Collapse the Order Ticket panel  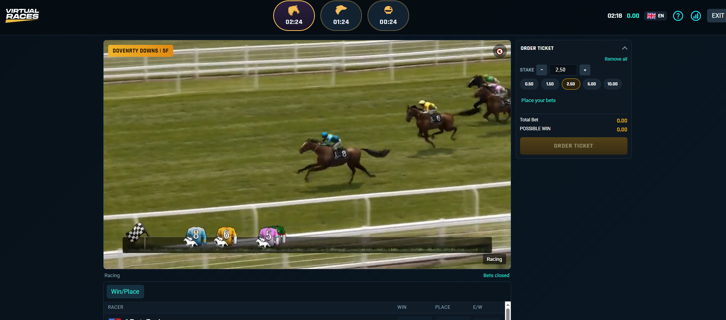(x=624, y=48)
